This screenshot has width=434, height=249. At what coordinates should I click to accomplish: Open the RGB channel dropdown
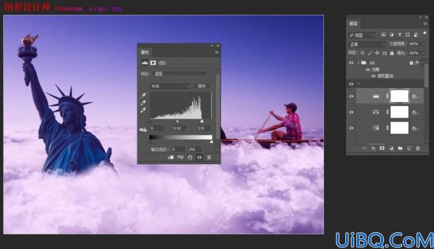(170, 86)
